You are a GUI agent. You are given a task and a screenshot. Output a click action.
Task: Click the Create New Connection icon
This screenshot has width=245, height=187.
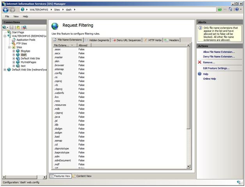click(x=5, y=27)
